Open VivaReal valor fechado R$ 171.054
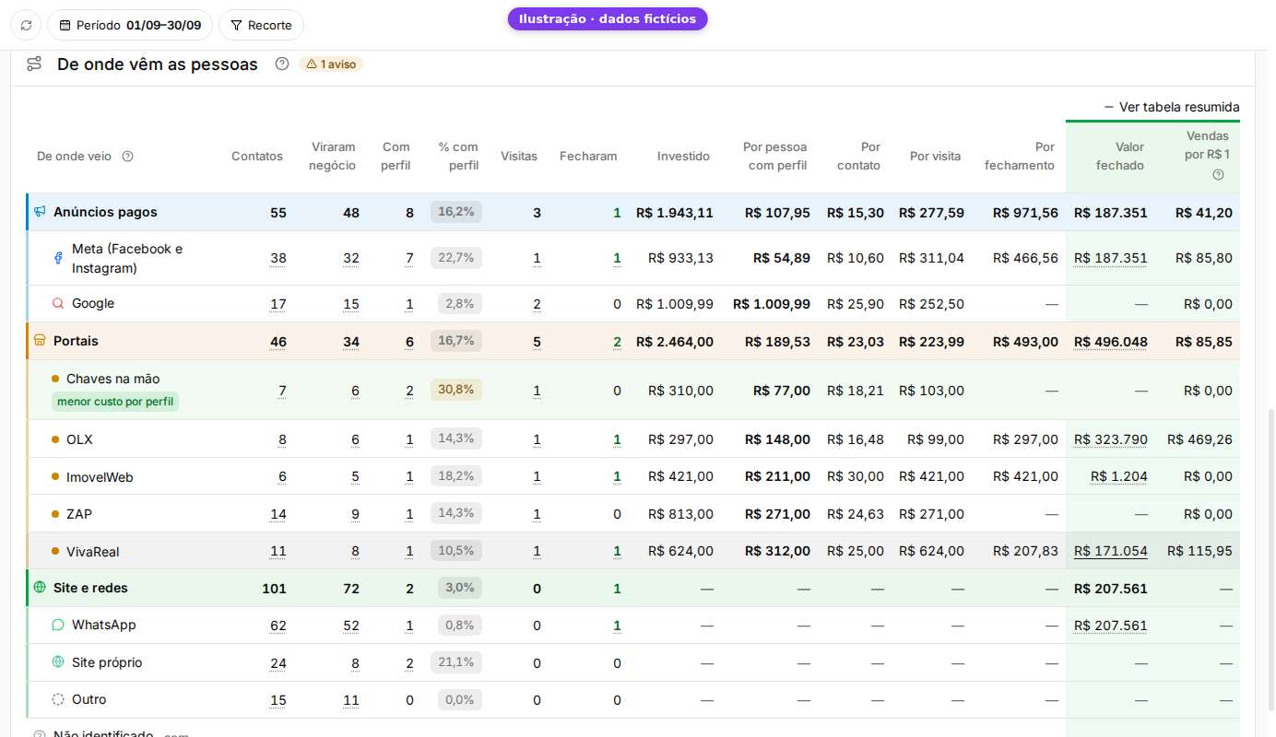 pos(1111,551)
